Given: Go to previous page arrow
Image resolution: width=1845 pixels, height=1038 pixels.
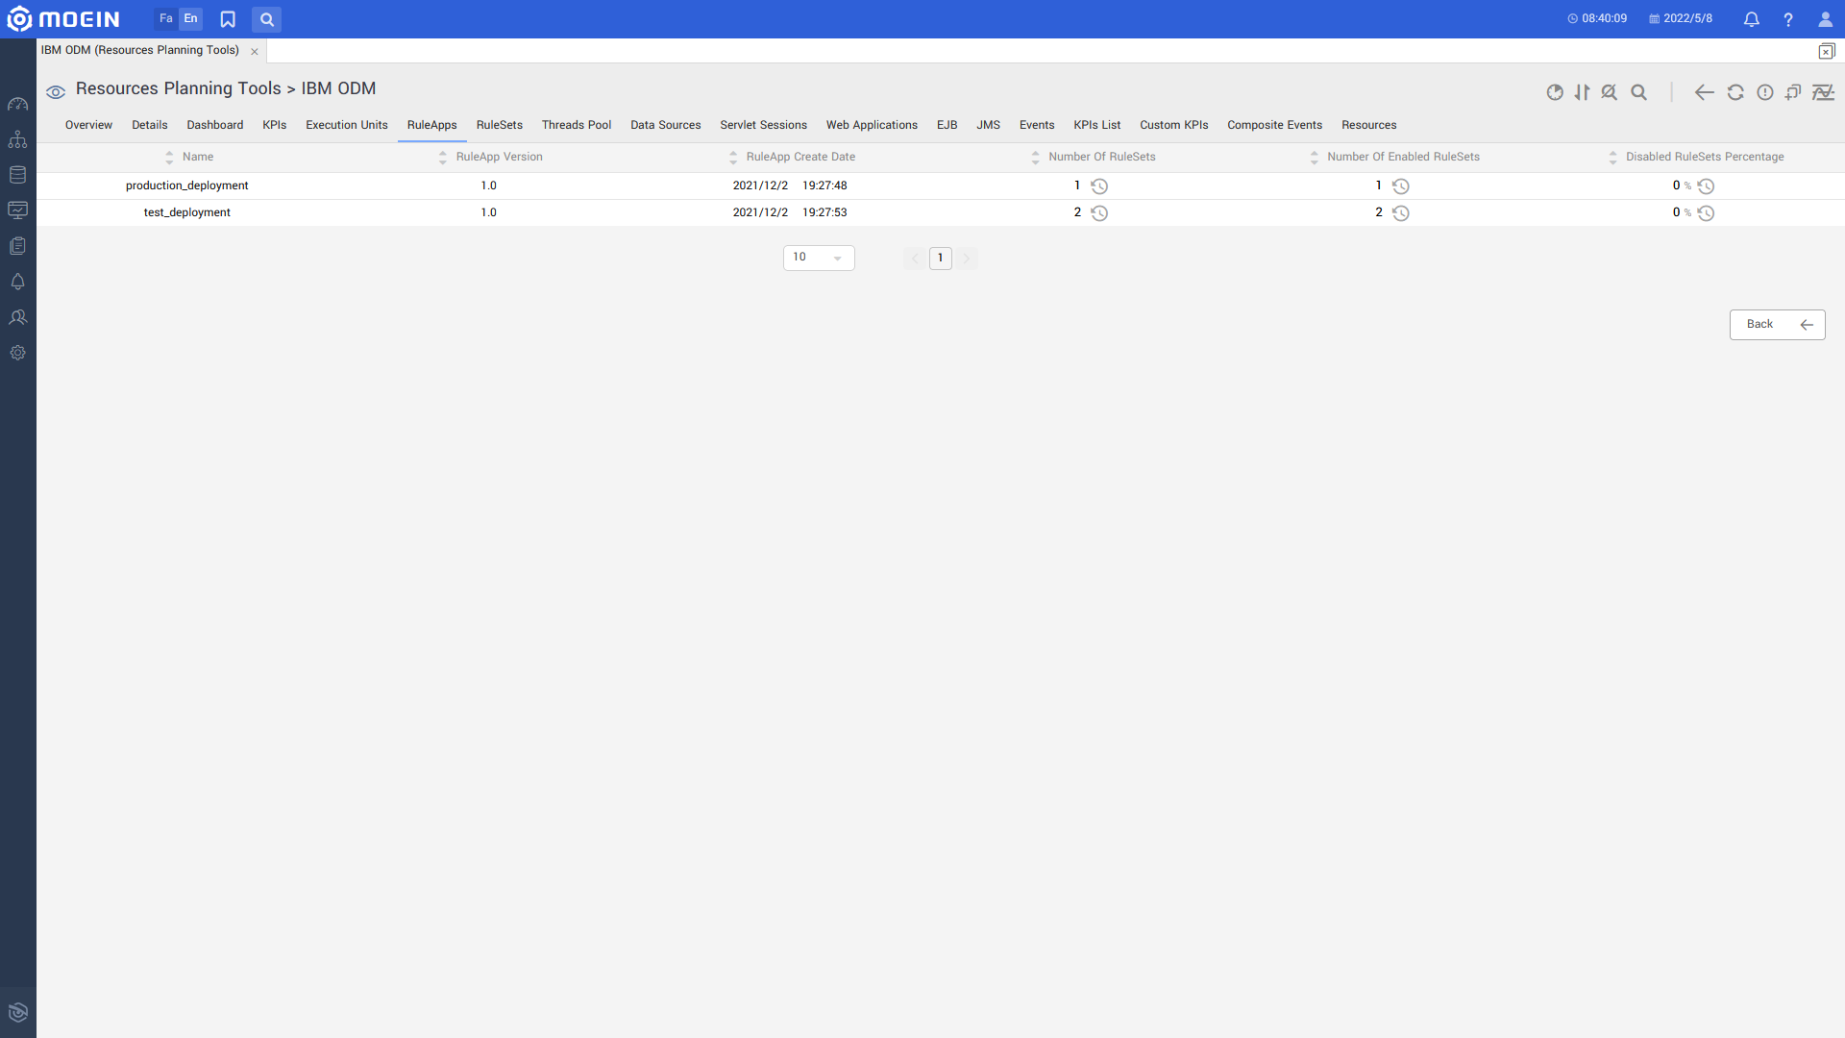Looking at the screenshot, I should (x=914, y=258).
